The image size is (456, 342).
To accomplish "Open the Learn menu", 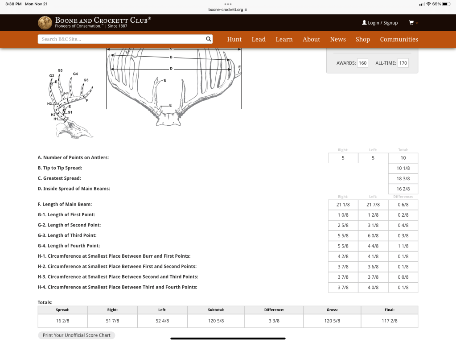I will (284, 39).
